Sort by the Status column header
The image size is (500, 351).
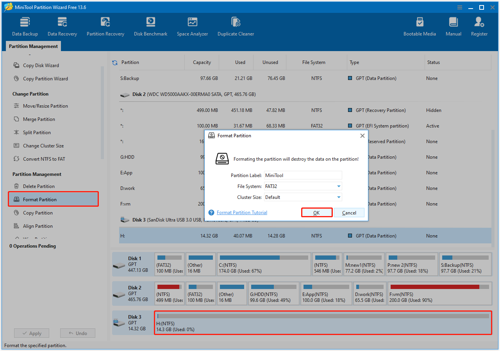457,62
